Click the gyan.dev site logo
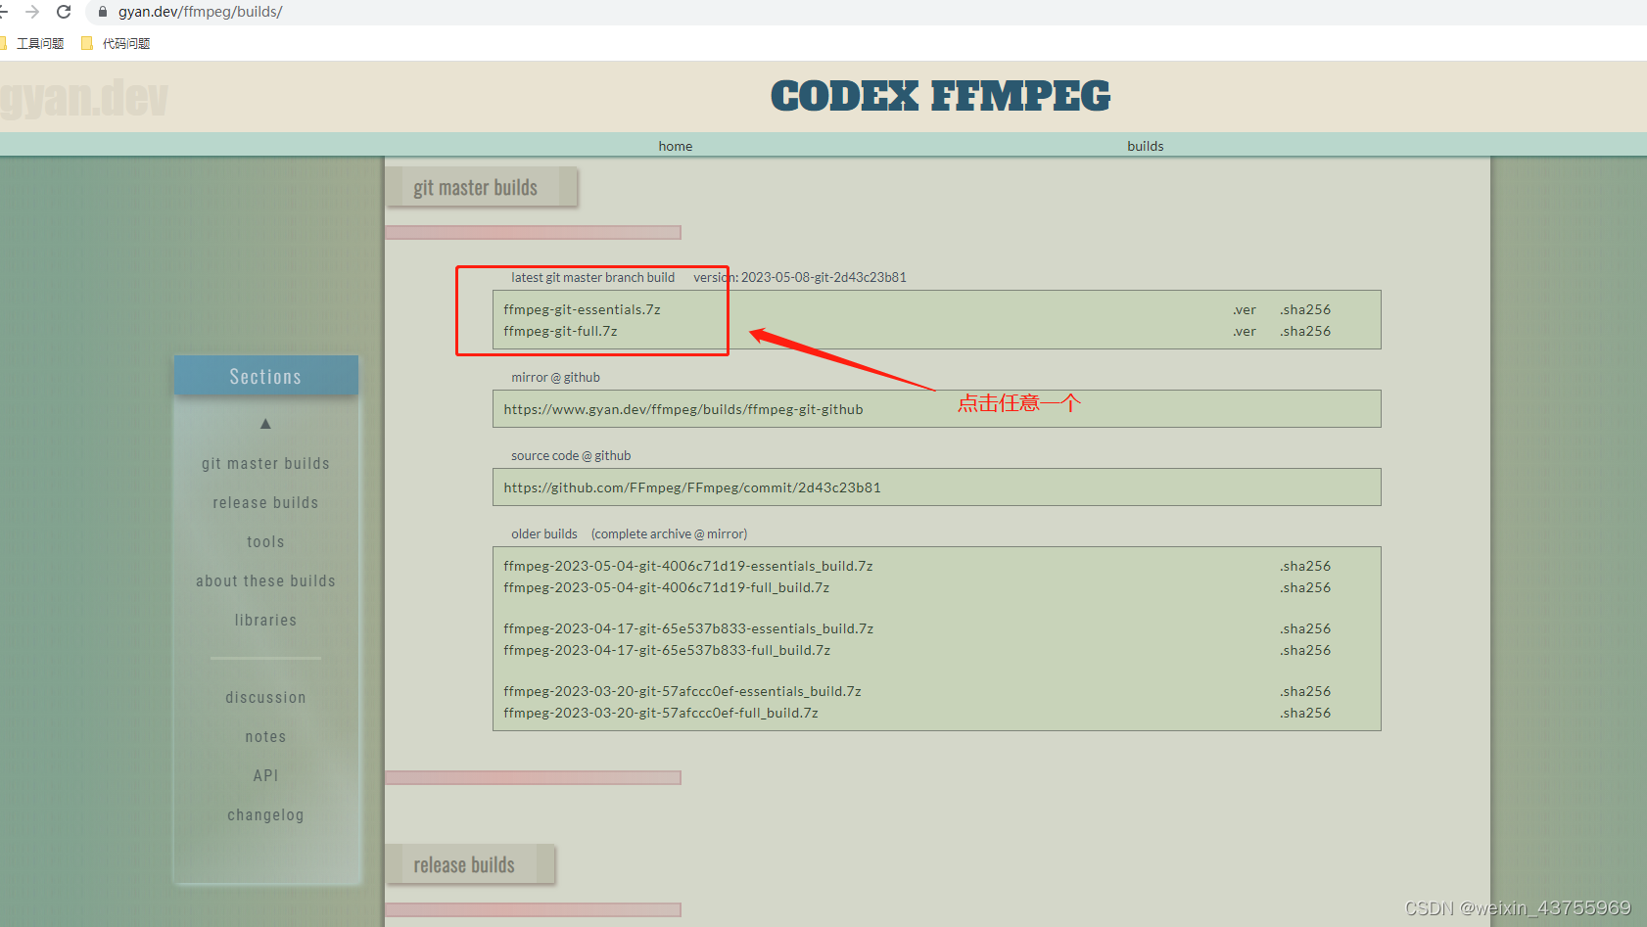The image size is (1647, 927). 84,98
